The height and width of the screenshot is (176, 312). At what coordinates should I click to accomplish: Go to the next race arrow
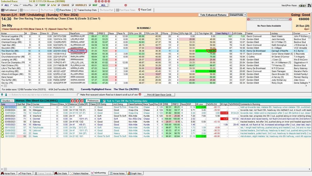[x=304, y=5]
